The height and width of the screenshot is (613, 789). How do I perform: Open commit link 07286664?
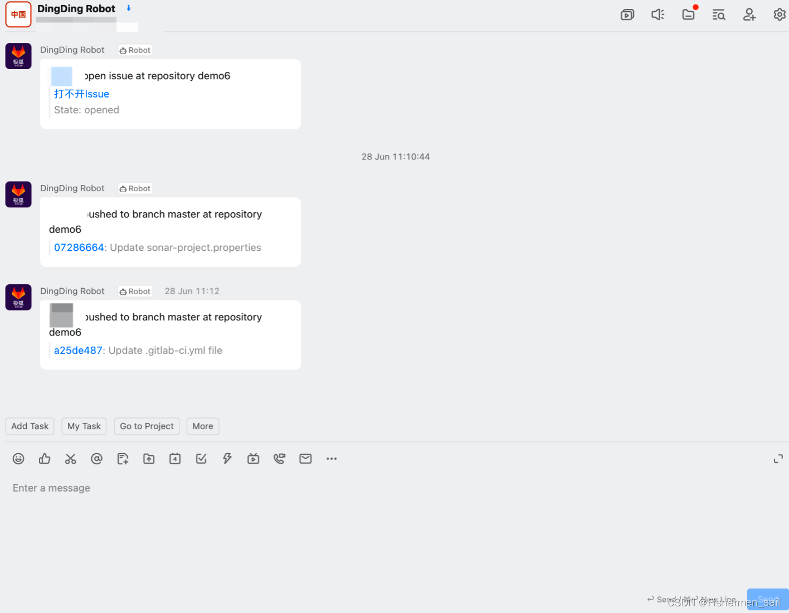[79, 247]
